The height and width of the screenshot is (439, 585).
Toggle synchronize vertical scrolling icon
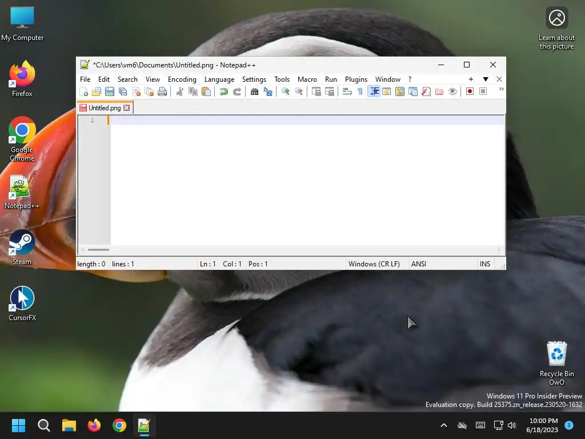[316, 91]
